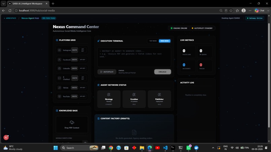The image size is (271, 152).
Task: Open WhatsApp from the taskbar
Action: 189,148
